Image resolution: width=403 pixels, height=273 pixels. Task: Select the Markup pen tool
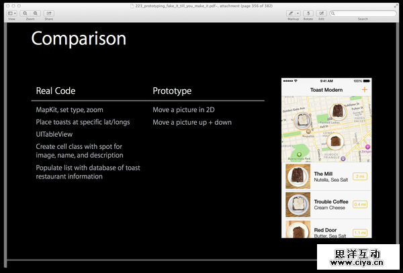click(292, 13)
